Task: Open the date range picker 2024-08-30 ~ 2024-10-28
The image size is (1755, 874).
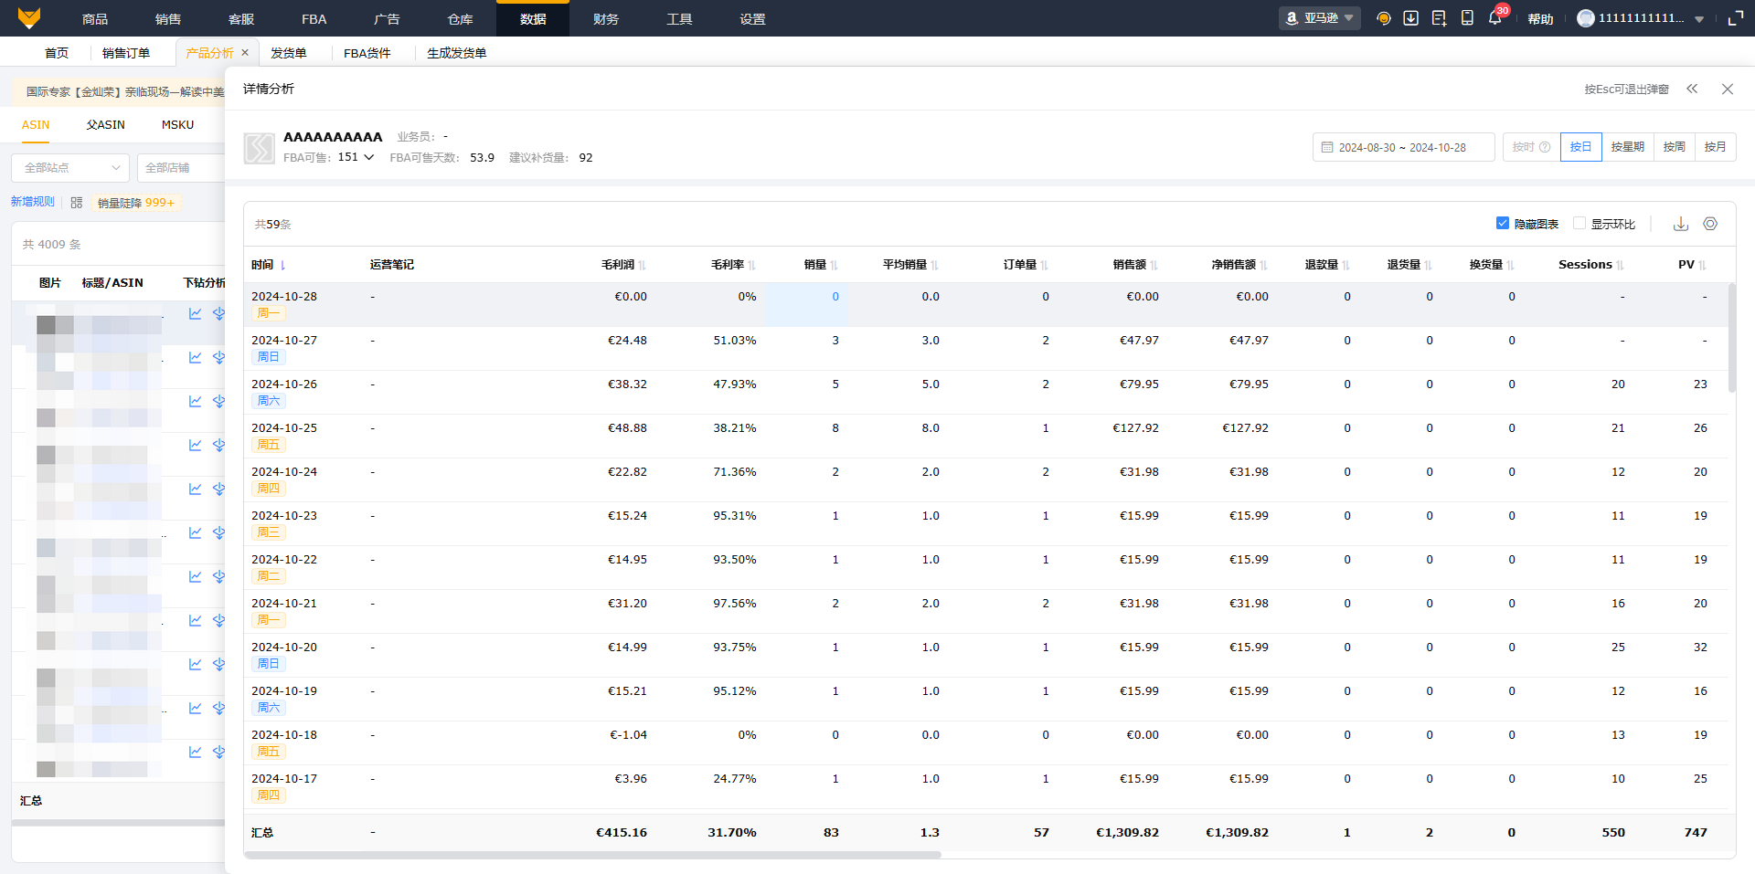Action: click(1403, 147)
